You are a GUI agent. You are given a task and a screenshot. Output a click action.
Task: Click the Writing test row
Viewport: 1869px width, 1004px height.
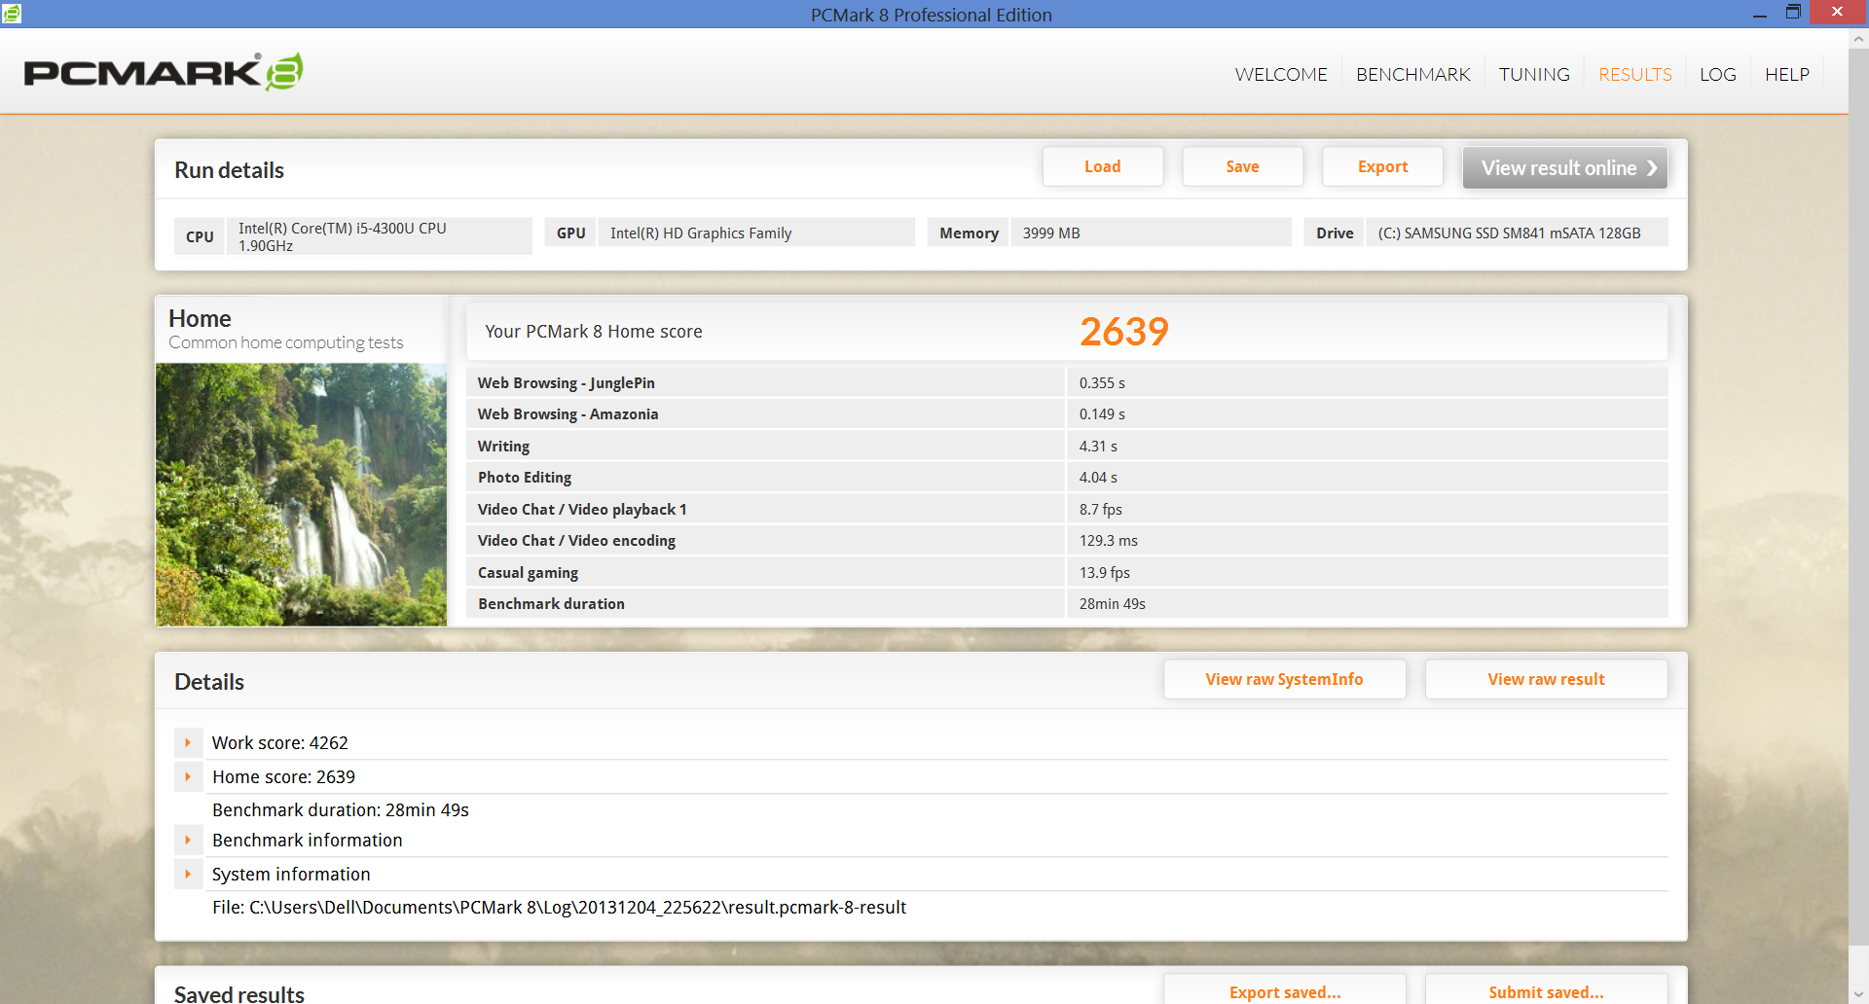pyautogui.click(x=1067, y=446)
